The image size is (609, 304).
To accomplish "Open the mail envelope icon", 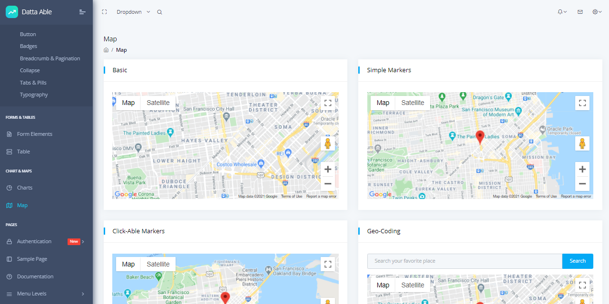I will pyautogui.click(x=580, y=12).
